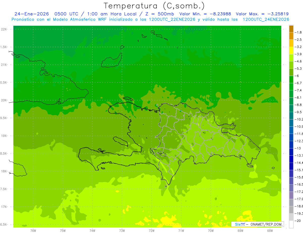Click the '1200UTC_22ENE2026' initialization timestamp
Viewport: 303px width, 234px height.
(x=172, y=19)
